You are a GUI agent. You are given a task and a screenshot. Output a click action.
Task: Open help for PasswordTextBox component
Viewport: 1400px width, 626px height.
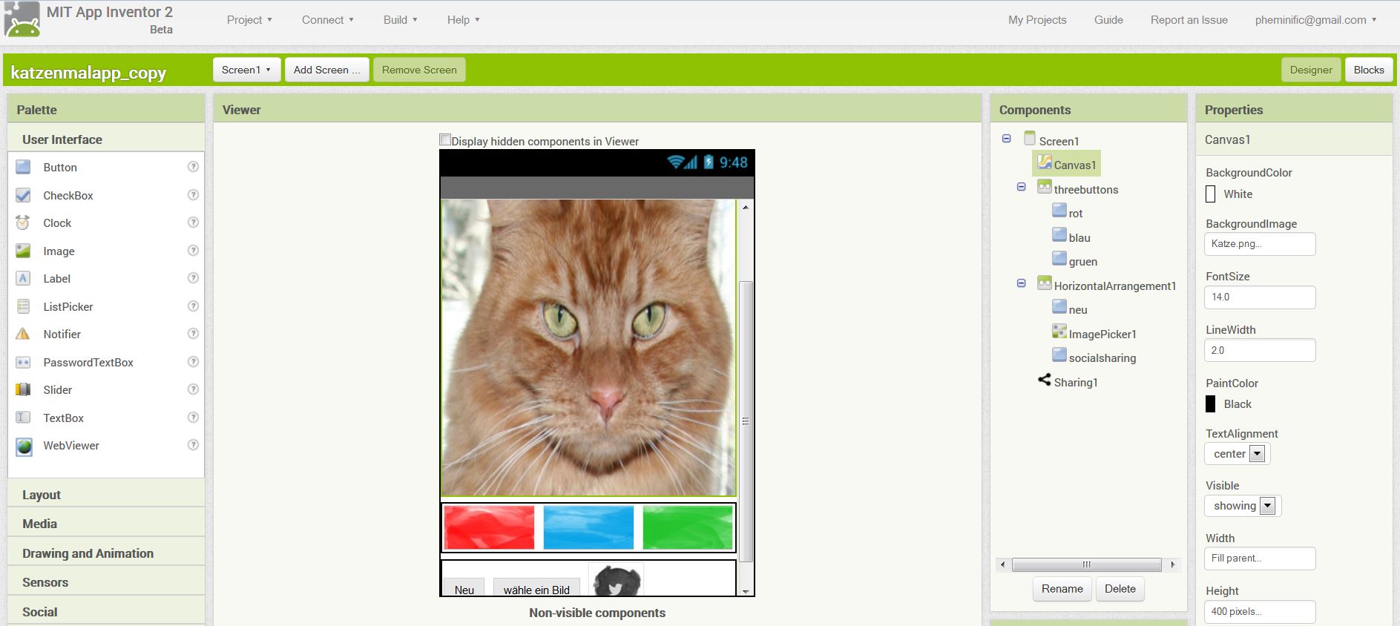tap(193, 362)
